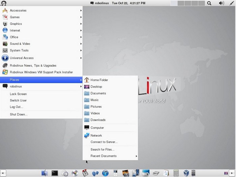This screenshot has height=177, width=236.
Task: Expand the Sound & Video submenu
Action: [41, 44]
